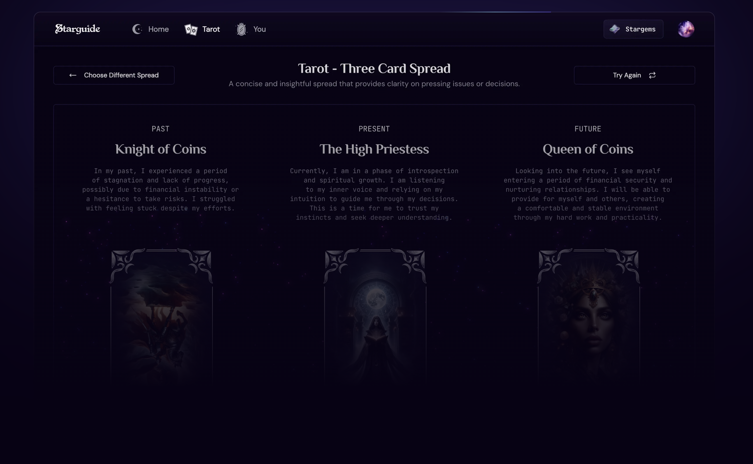The height and width of the screenshot is (464, 753).
Task: Select the Tarot navigation tab
Action: point(202,29)
